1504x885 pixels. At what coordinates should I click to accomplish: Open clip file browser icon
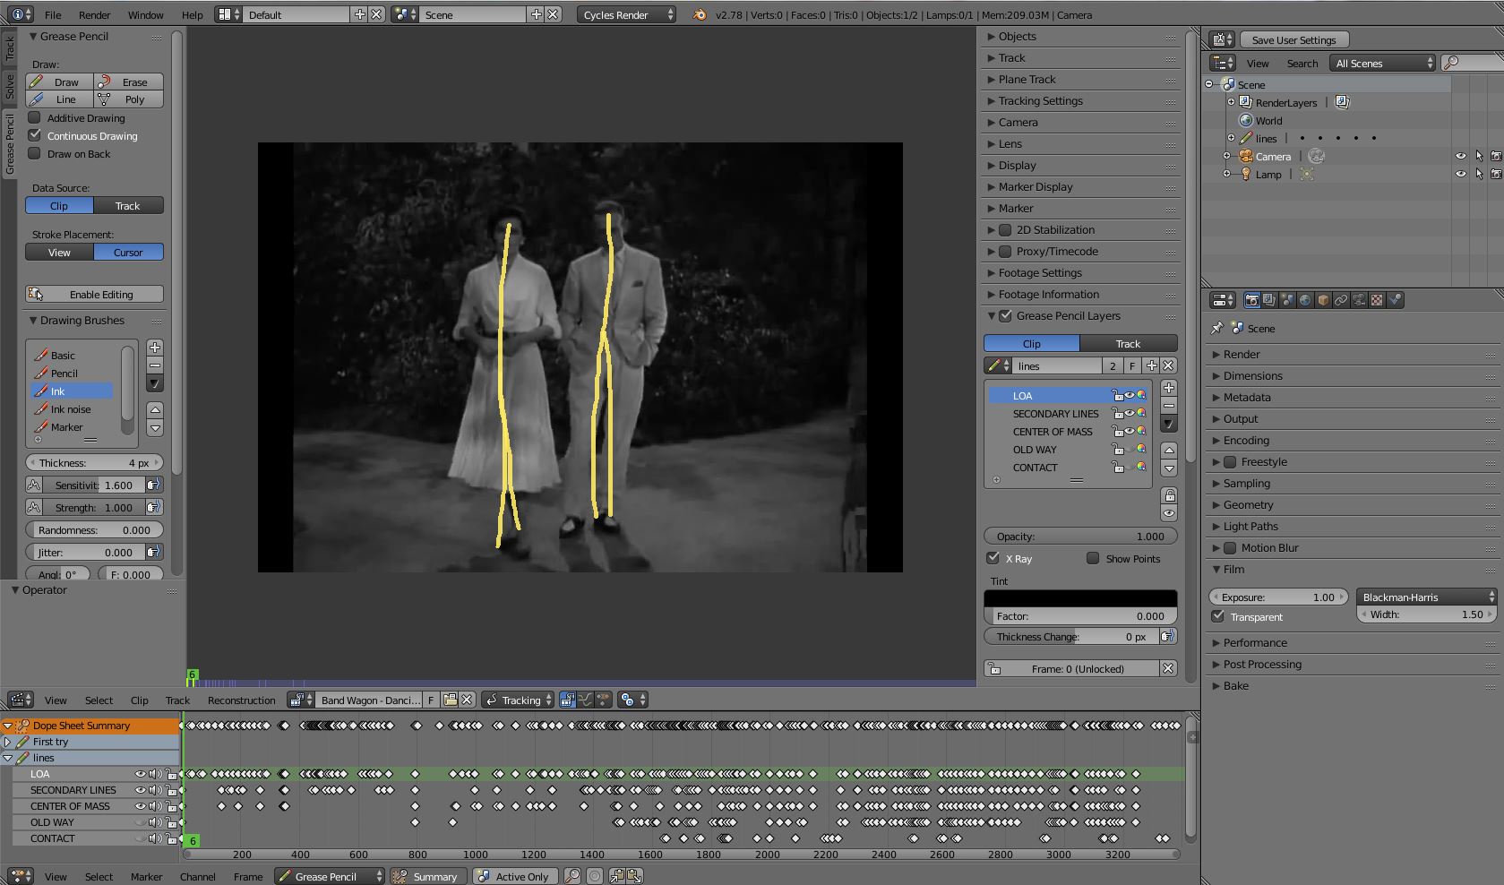(451, 700)
